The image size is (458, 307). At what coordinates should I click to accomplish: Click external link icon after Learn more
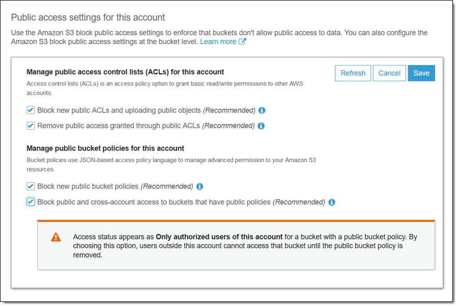coord(243,42)
